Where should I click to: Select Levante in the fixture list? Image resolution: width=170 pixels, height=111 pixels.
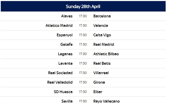(65, 63)
